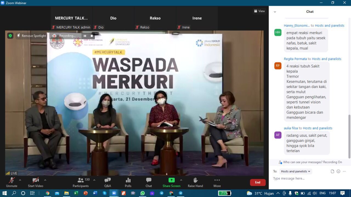Open the Q&A panel

pyautogui.click(x=107, y=182)
